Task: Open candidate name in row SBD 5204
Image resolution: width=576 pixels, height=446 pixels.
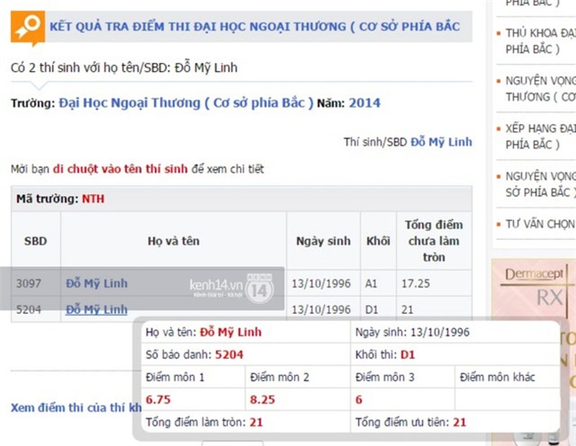Action: (96, 309)
